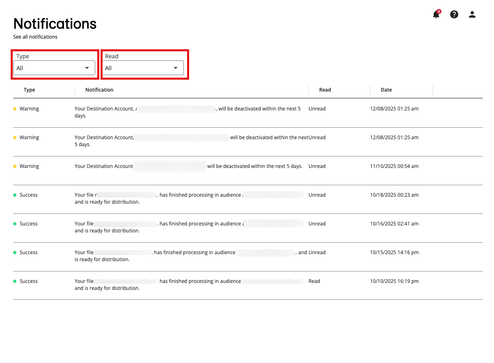Open the notifications bell icon
This screenshot has width=494, height=363.
tap(436, 15)
